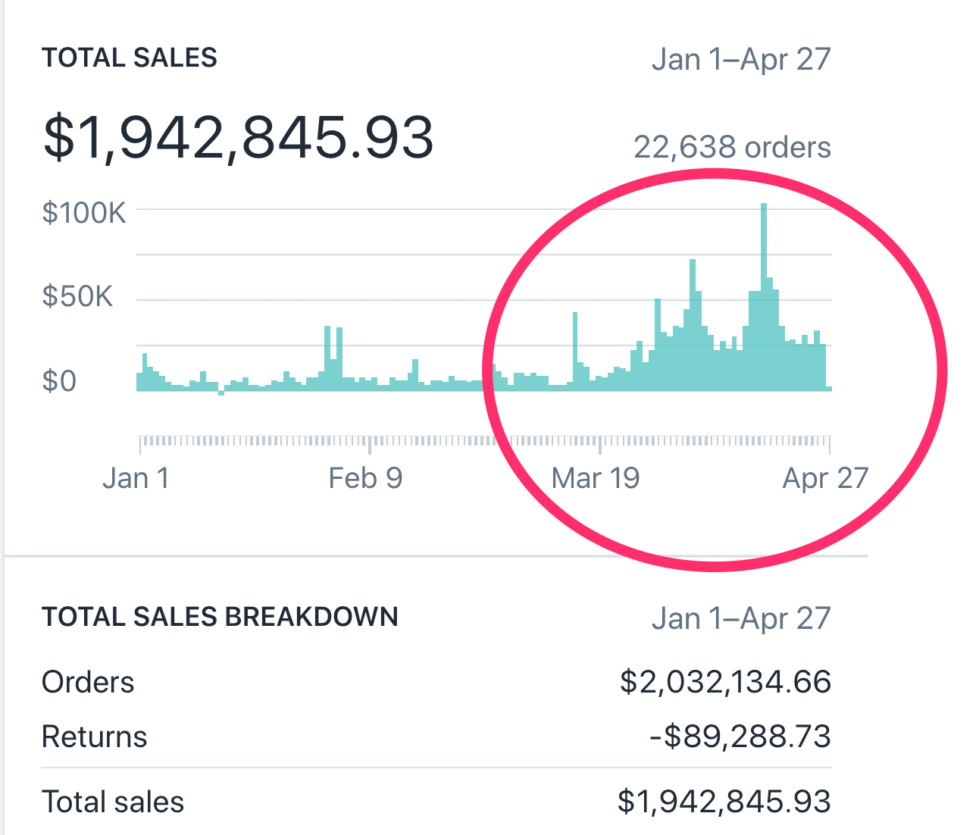
Task: Click the $0 y-axis label
Action: pyautogui.click(x=59, y=380)
